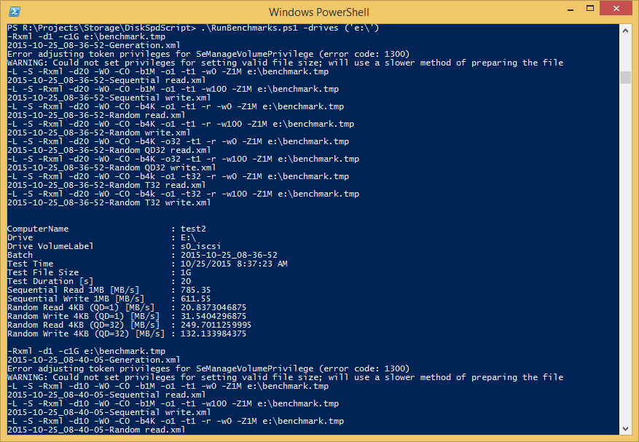
Task: Click the Random T32 write.xml line
Action: pyautogui.click(x=109, y=202)
